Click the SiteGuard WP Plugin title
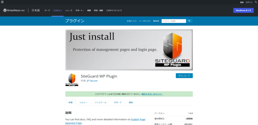The height and width of the screenshot is (125, 258). 99,76
